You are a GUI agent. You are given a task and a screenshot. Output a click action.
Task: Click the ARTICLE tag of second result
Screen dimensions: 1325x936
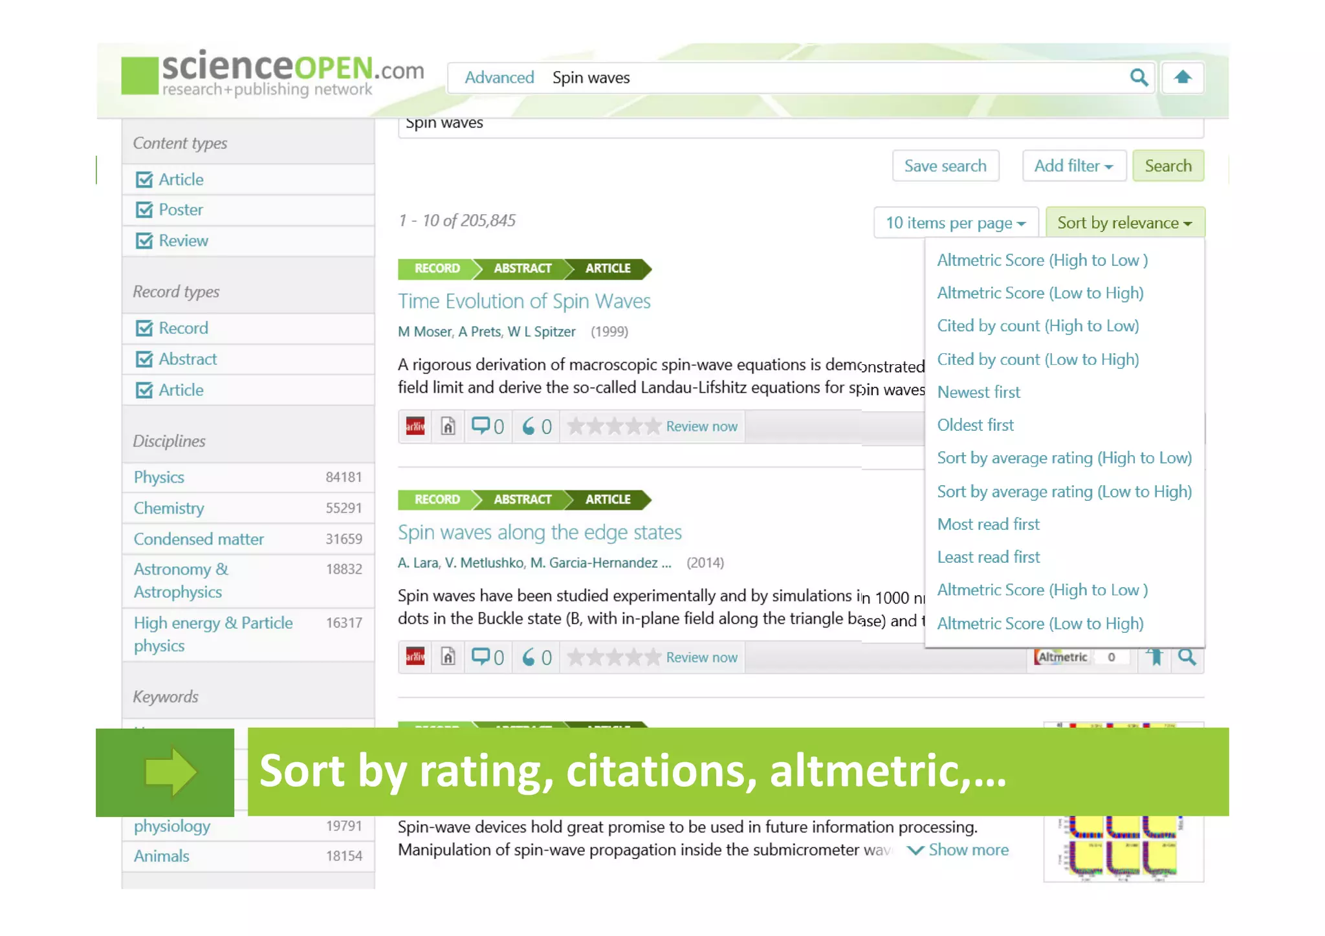tap(608, 499)
